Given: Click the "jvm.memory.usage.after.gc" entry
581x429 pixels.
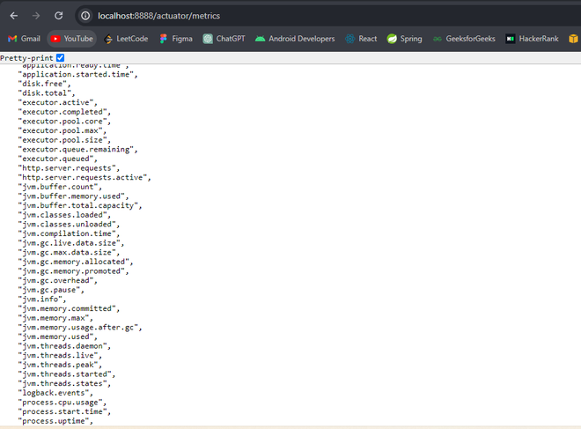Looking at the screenshot, I should click(80, 328).
